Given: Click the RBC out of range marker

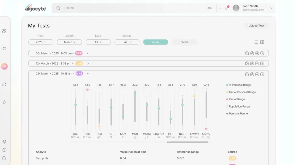Looking at the screenshot, I should (87, 90).
